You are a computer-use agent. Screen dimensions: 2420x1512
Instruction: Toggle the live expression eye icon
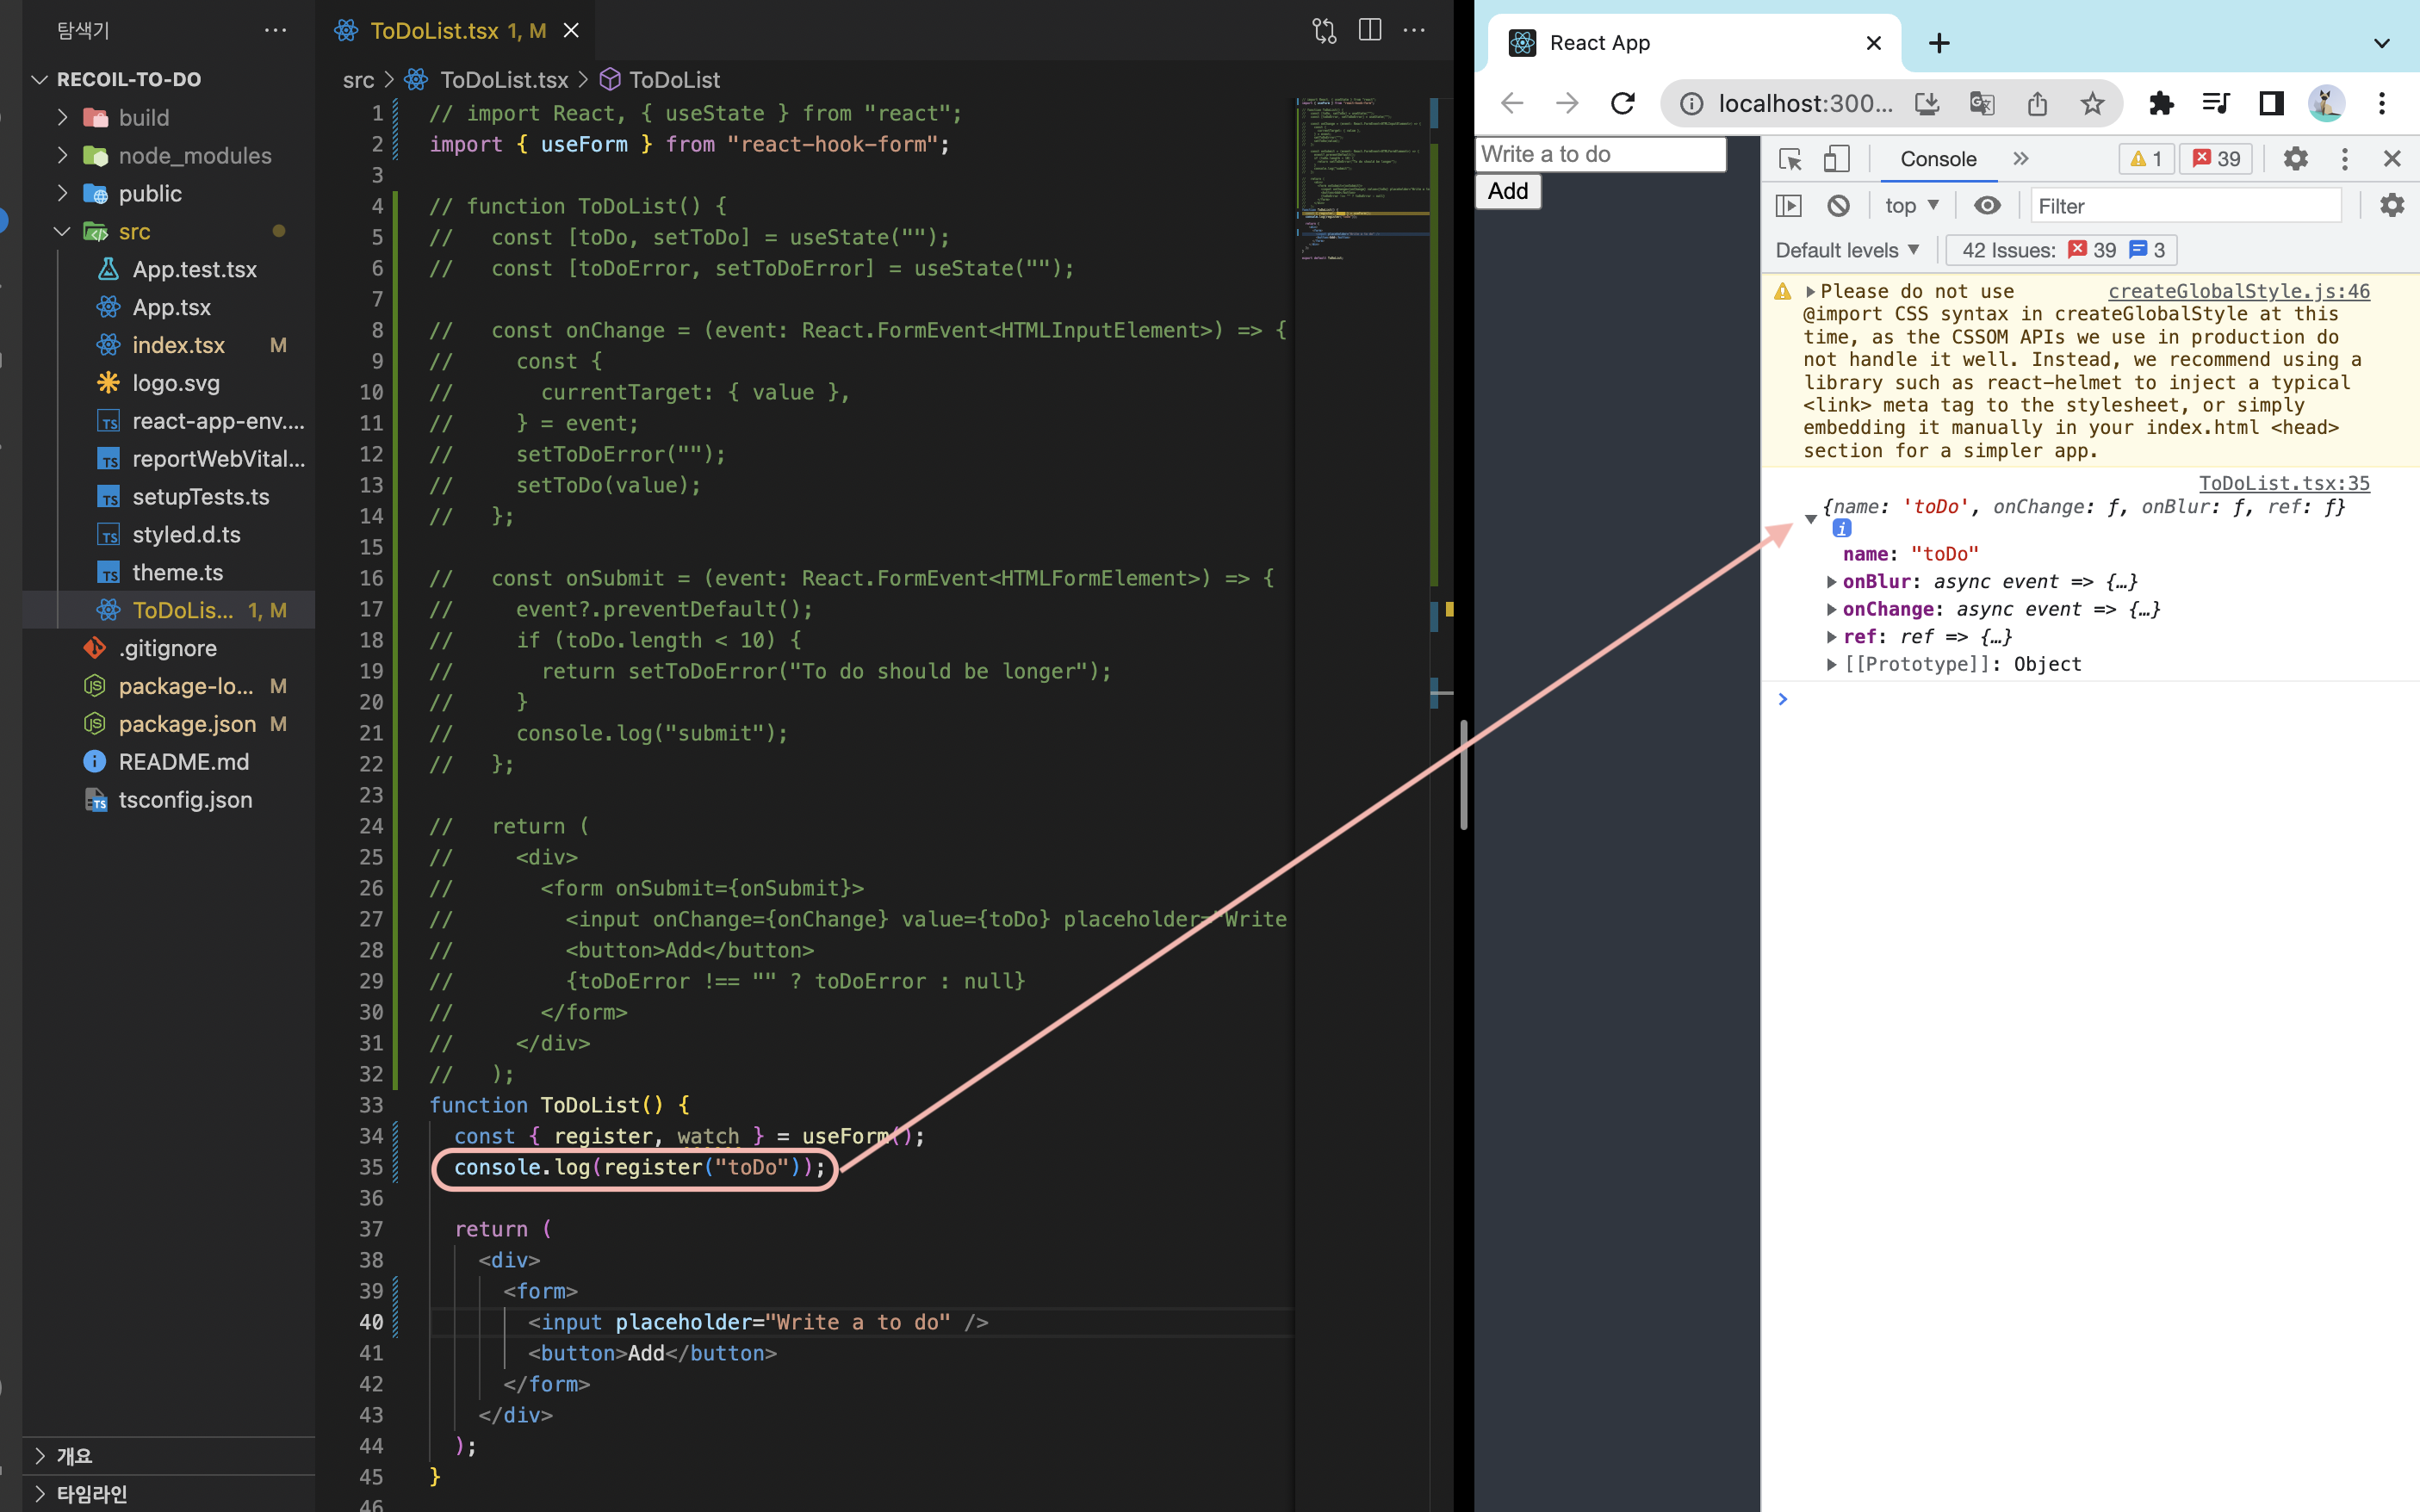click(x=1987, y=206)
